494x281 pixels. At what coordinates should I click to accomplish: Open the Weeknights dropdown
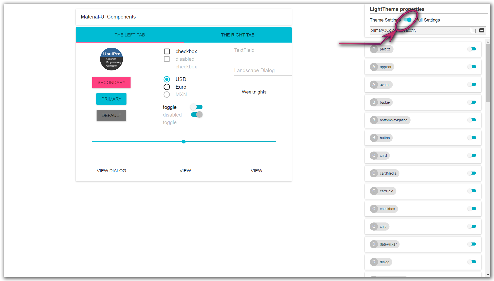coord(254,92)
